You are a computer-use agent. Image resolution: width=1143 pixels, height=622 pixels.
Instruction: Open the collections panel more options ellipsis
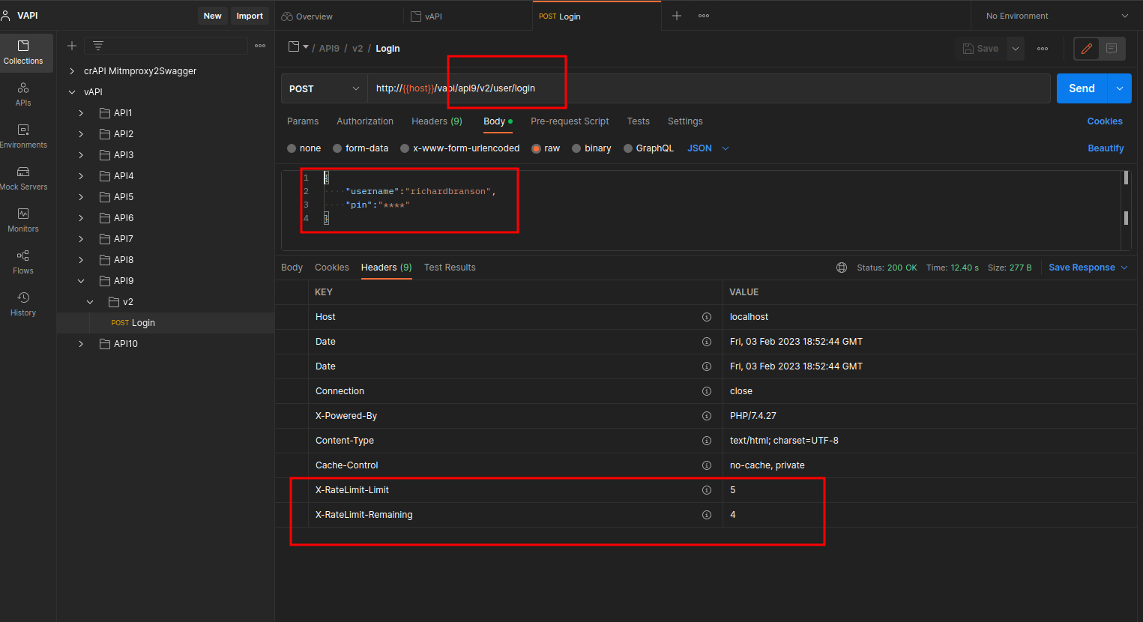pyautogui.click(x=260, y=46)
